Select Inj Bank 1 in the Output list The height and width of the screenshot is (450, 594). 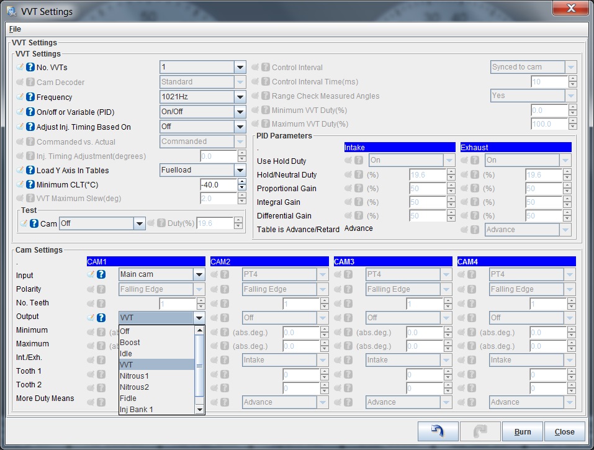(x=157, y=410)
